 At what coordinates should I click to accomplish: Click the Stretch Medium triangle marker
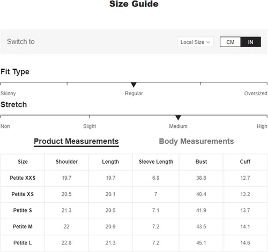click(x=178, y=118)
